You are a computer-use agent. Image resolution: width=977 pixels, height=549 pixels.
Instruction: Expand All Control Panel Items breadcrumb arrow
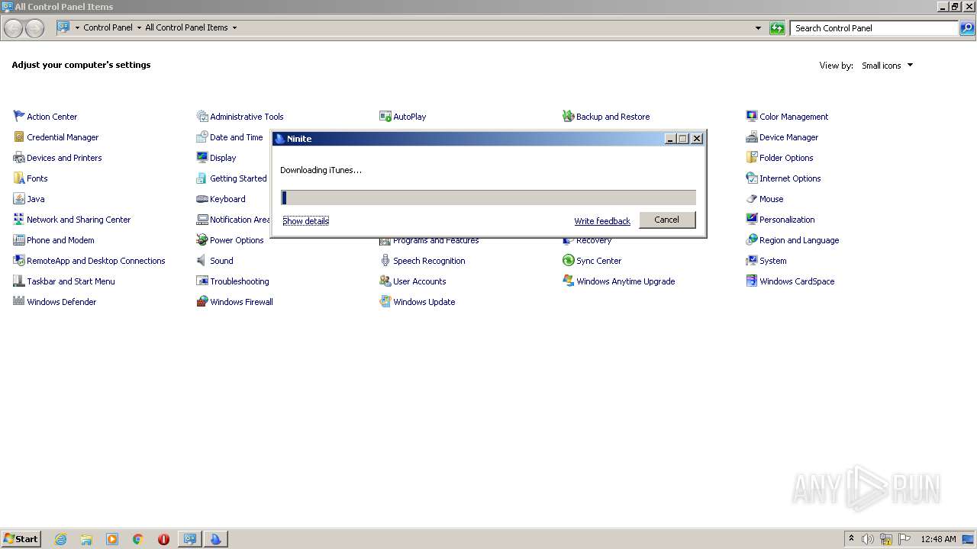(x=234, y=27)
